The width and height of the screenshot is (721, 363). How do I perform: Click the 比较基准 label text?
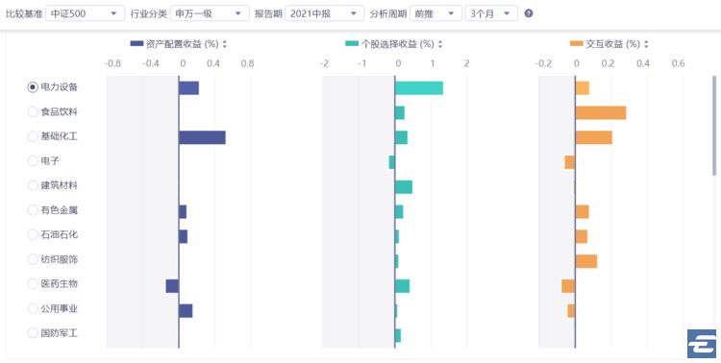click(24, 13)
